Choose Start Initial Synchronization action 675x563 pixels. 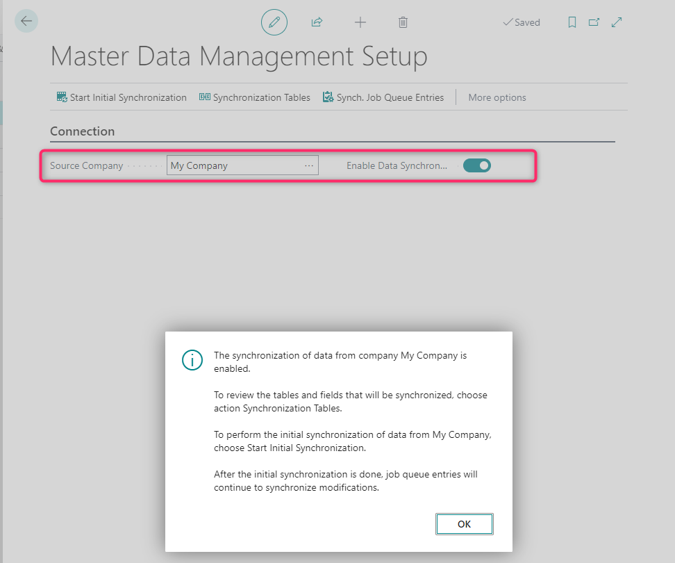pyautogui.click(x=122, y=97)
